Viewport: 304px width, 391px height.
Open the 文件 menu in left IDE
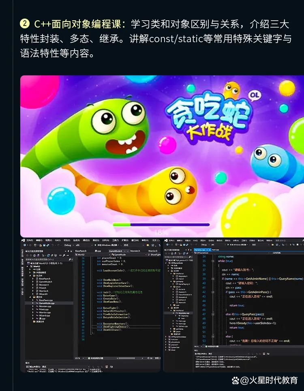click(30, 240)
